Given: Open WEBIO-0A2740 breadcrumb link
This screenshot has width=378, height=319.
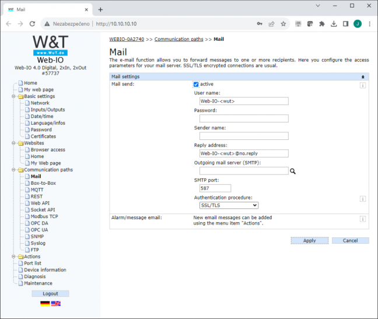Looking at the screenshot, I should click(127, 39).
